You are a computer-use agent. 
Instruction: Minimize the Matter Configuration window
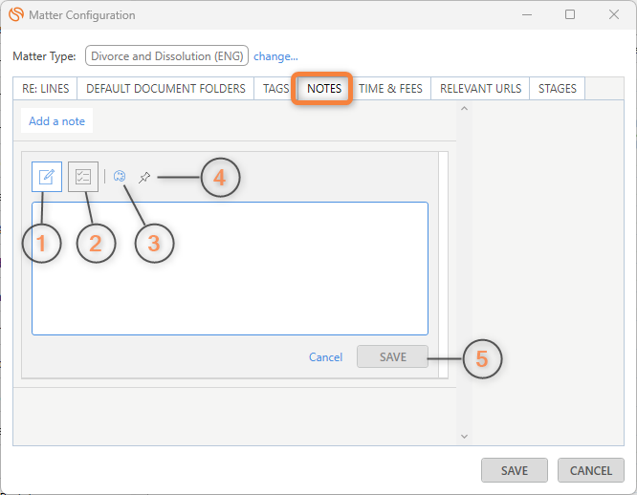click(525, 15)
